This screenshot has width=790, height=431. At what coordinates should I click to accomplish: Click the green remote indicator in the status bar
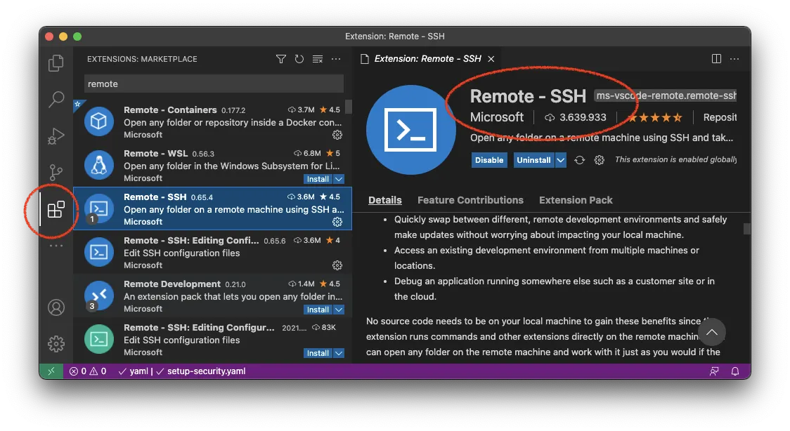coord(51,371)
